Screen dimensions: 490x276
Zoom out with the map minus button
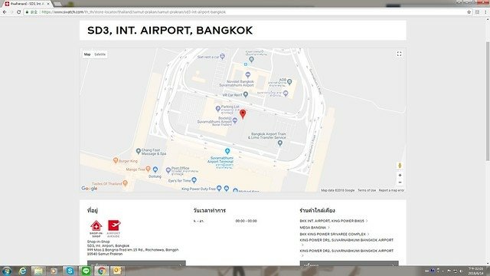pyautogui.click(x=400, y=182)
